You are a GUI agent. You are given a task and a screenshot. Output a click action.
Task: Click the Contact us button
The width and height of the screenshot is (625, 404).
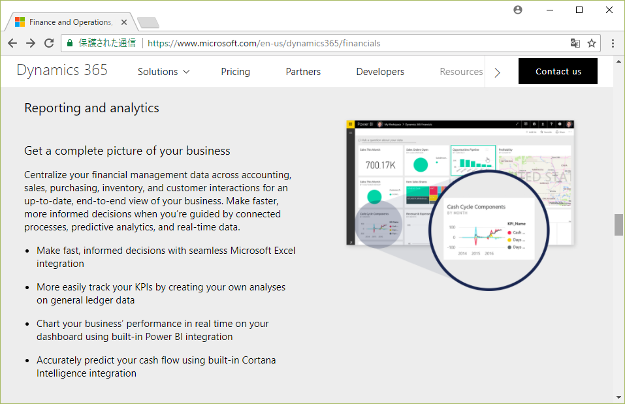tap(558, 72)
